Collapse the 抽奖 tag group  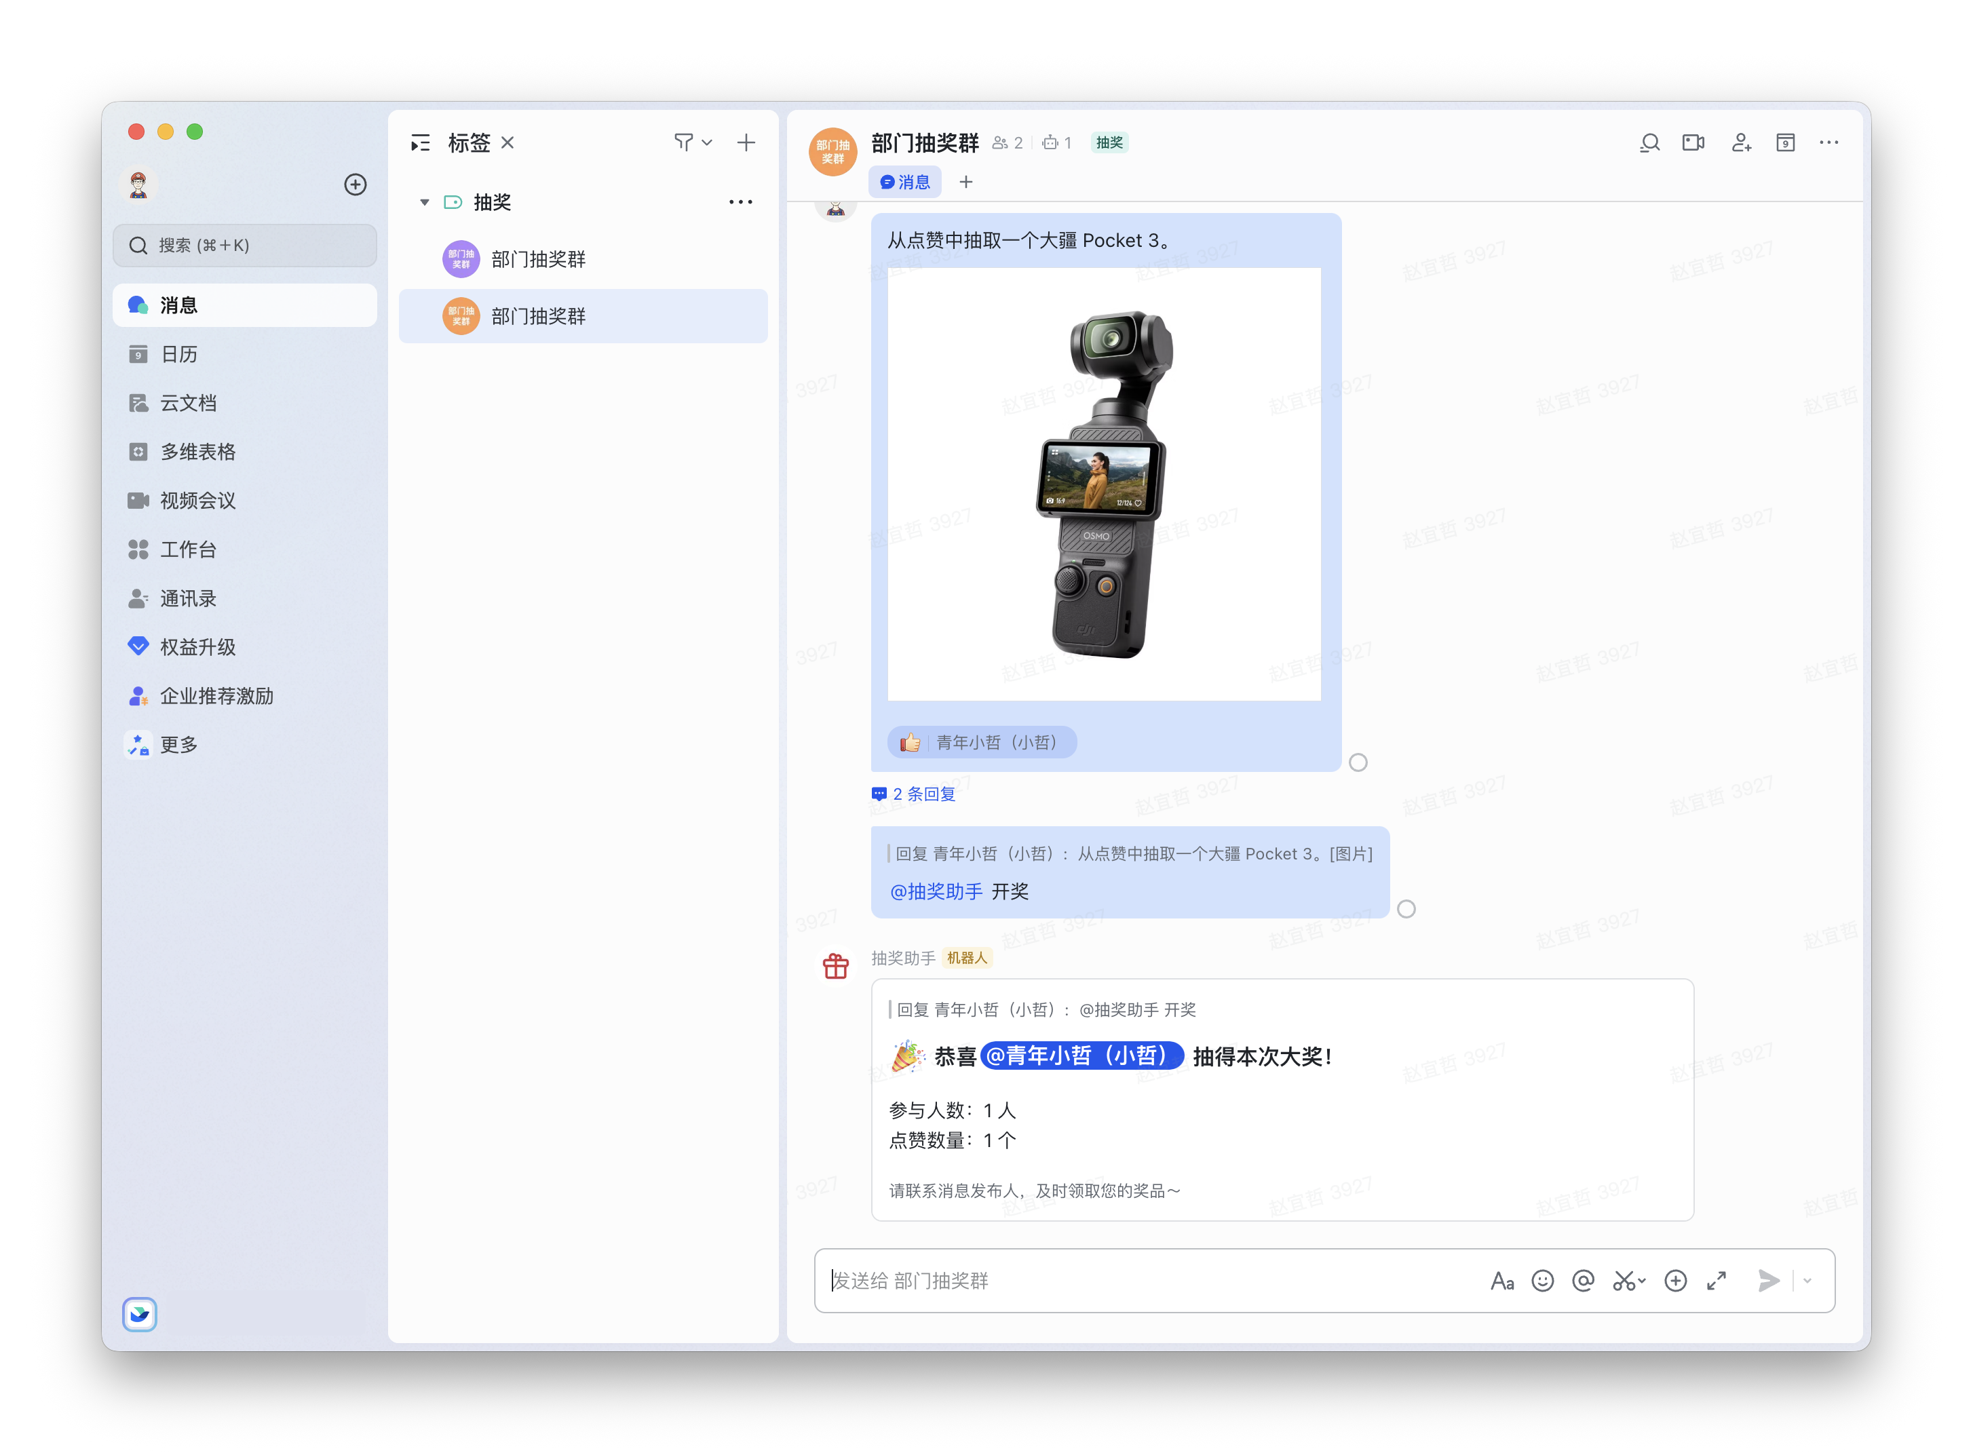click(x=423, y=201)
